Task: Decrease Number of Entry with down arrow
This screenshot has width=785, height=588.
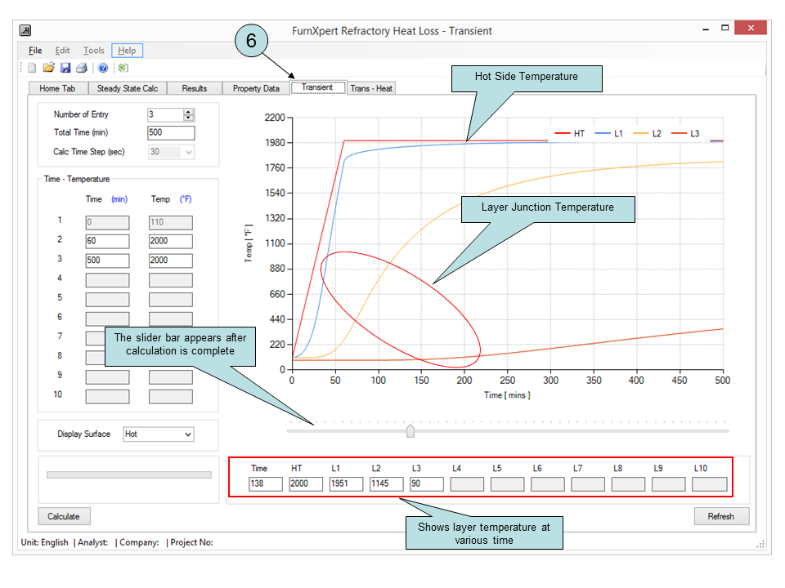Action: pos(188,118)
